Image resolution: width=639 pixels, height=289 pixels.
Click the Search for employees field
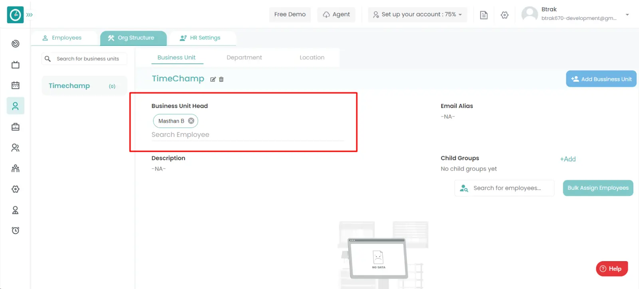coord(504,188)
